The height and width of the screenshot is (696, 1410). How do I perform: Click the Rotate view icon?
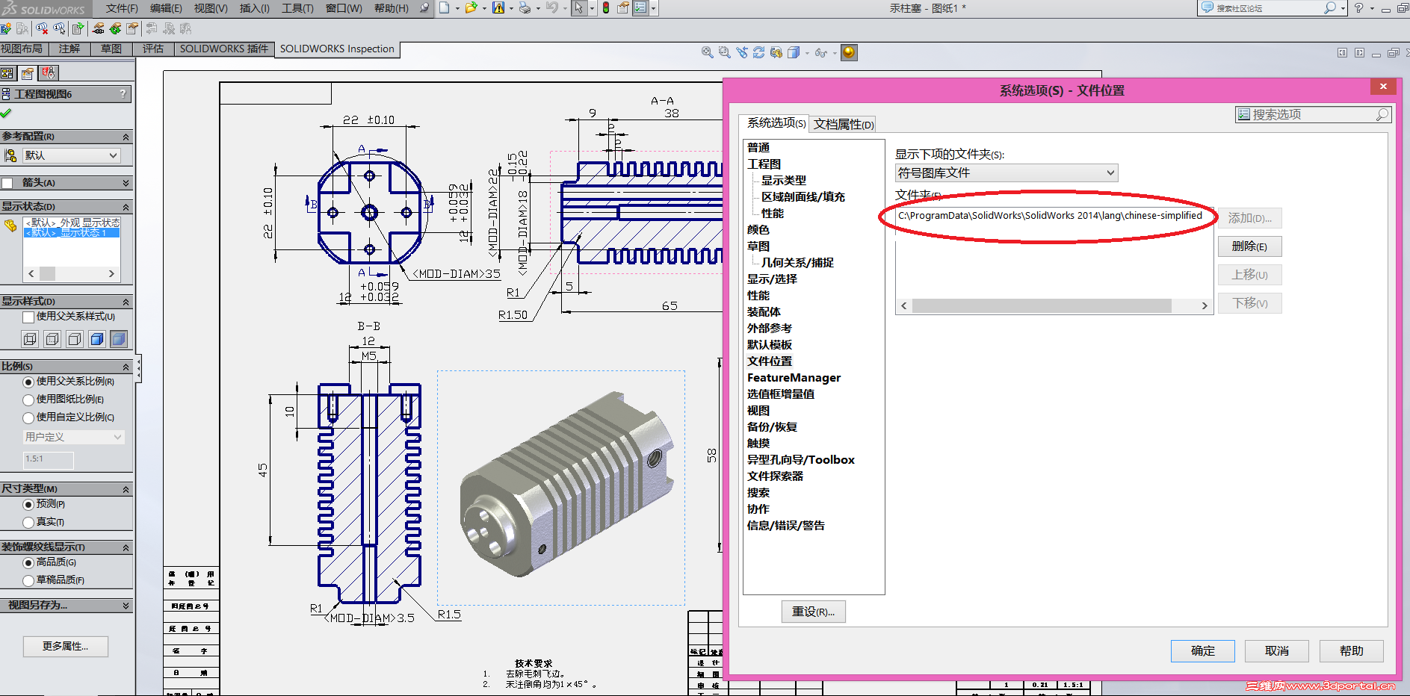(x=758, y=52)
